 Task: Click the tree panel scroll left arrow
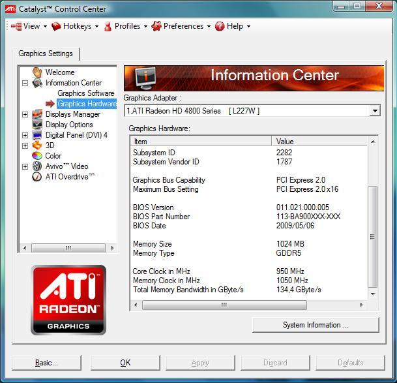pos(25,248)
